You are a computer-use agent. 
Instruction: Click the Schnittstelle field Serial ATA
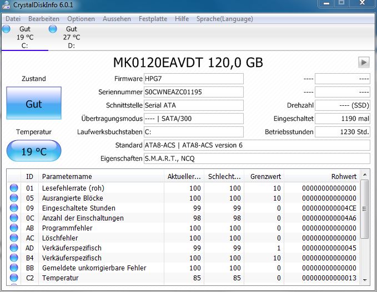click(194, 105)
